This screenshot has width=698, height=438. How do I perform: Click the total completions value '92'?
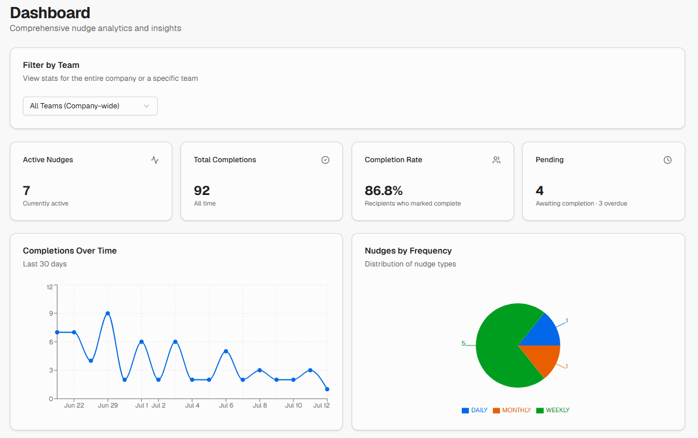202,190
